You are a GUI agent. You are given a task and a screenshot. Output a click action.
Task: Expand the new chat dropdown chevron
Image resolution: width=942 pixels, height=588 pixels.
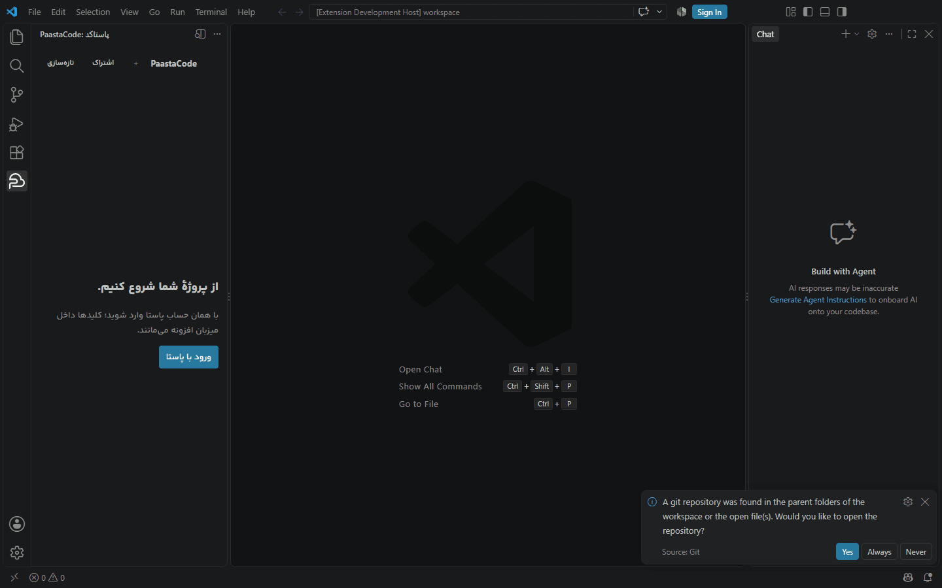click(857, 34)
